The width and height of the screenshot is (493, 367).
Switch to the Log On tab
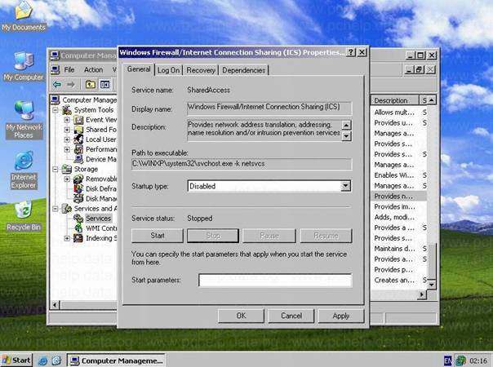coord(169,70)
